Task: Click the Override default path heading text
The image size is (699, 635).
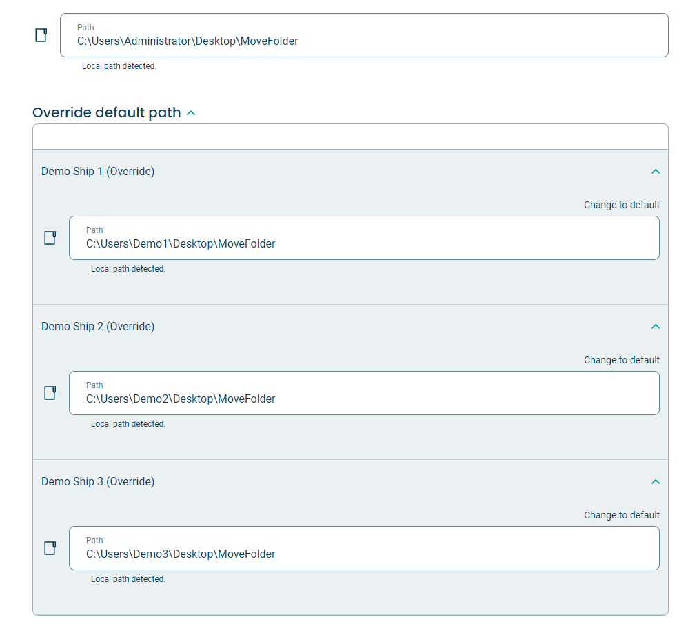Action: coord(107,112)
